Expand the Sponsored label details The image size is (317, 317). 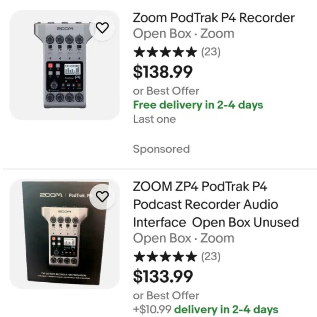point(161,149)
